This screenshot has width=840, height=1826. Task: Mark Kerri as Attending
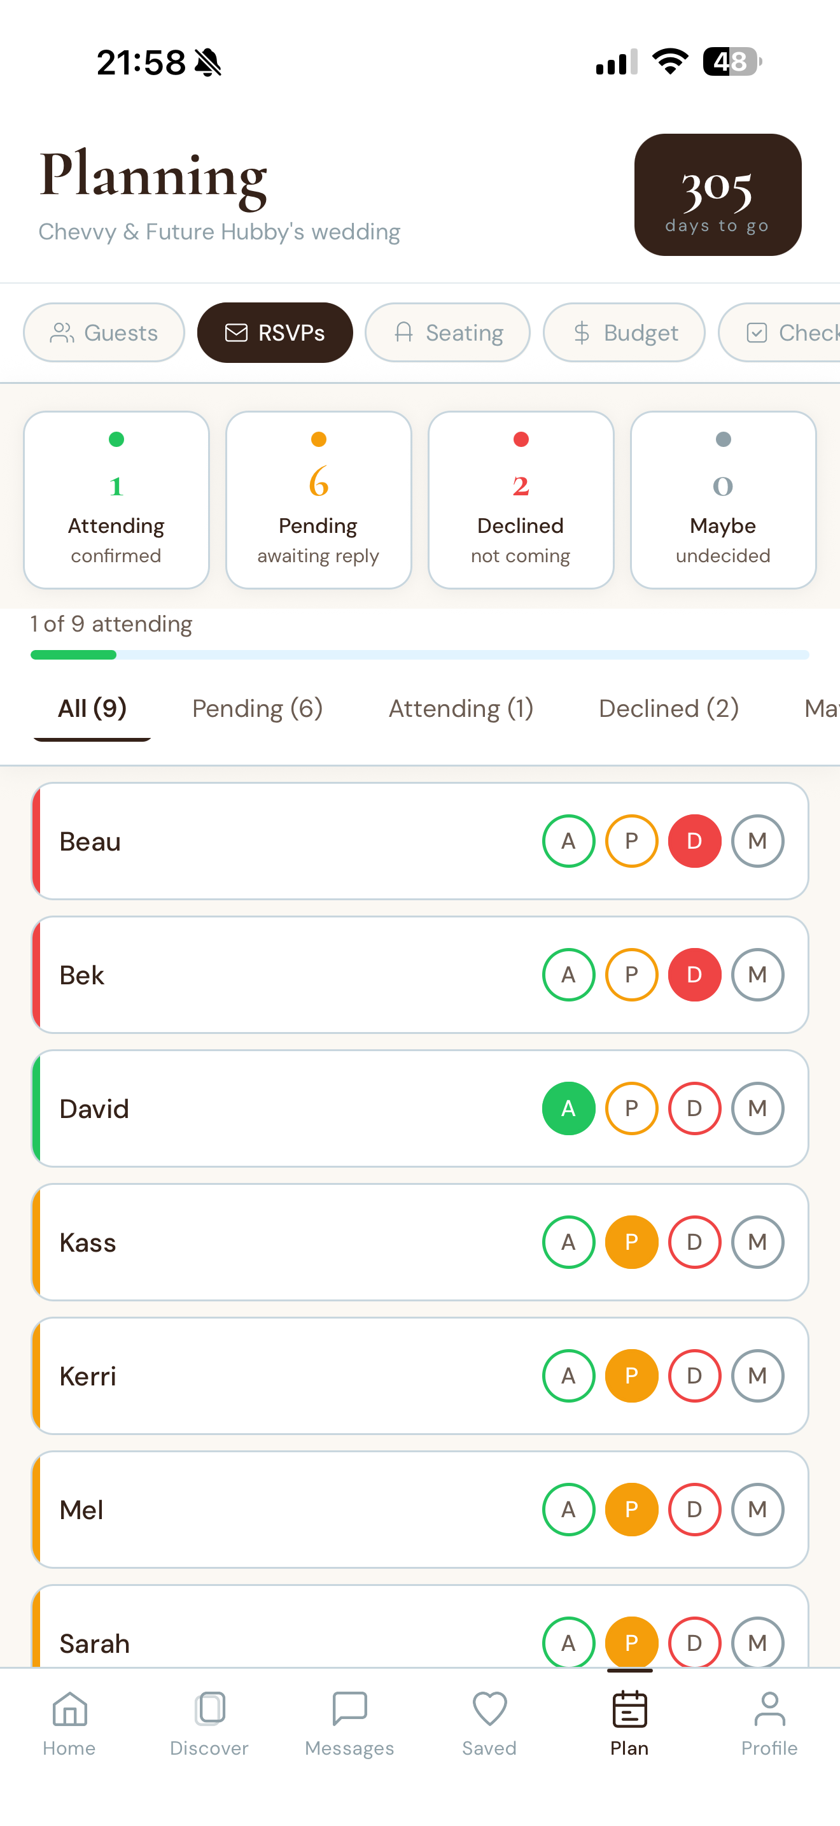click(x=569, y=1376)
